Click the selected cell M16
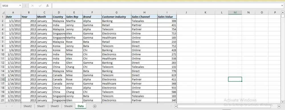This screenshot has width=285, height=110. (235, 79)
